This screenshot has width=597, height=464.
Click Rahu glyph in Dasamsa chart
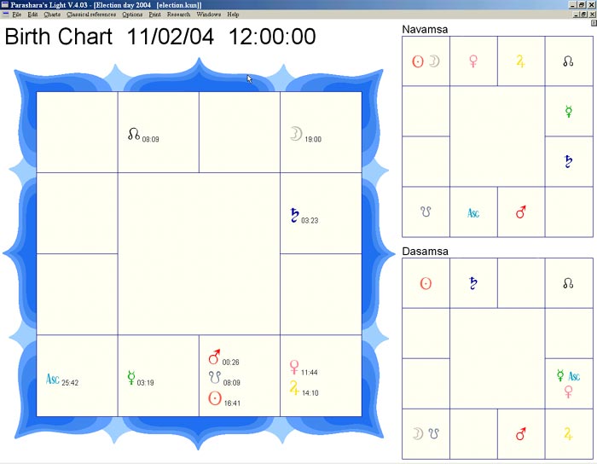coord(568,283)
